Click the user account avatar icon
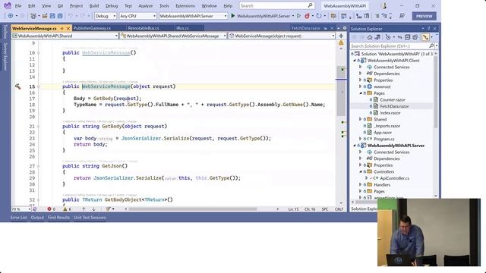The width and height of the screenshot is (486, 273). tap(384, 5)
